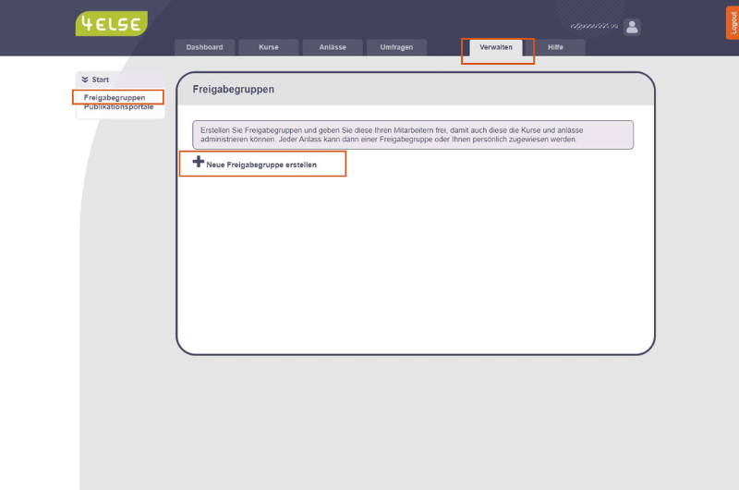739x490 pixels.
Task: Open the user profile avatar icon
Action: 632,27
